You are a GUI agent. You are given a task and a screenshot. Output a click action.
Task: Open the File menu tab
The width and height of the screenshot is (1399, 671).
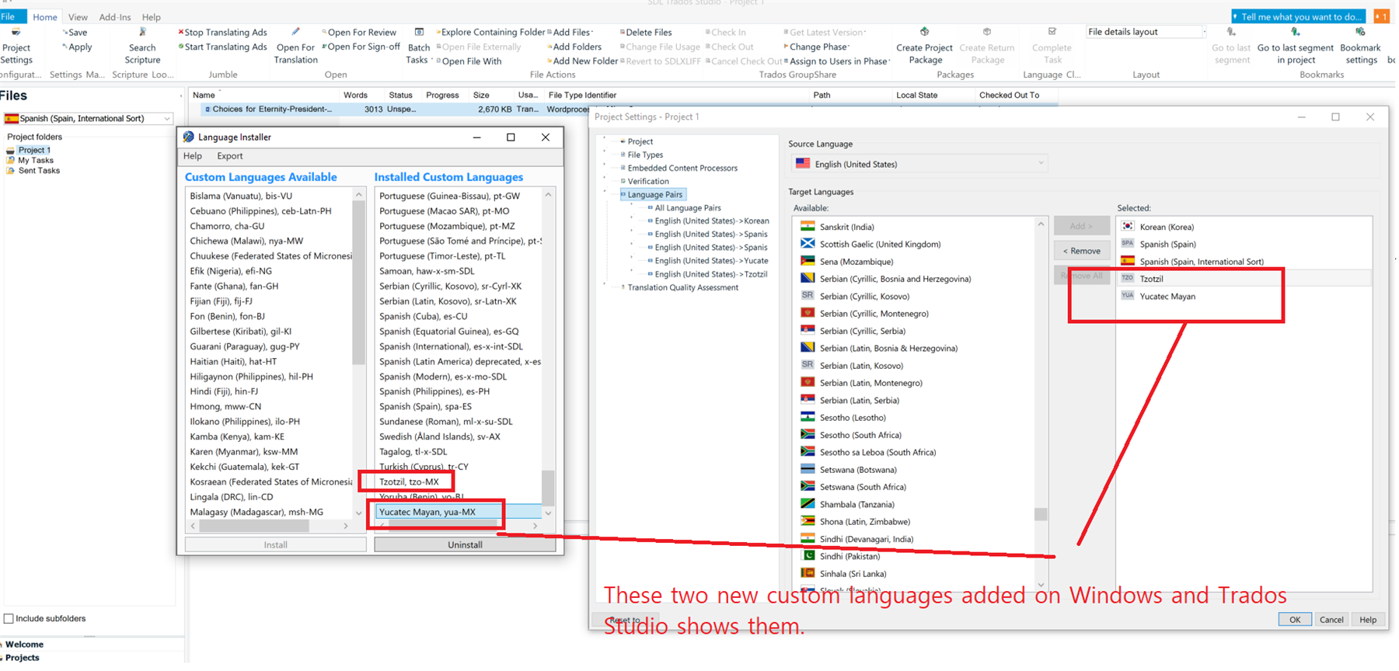pos(13,16)
